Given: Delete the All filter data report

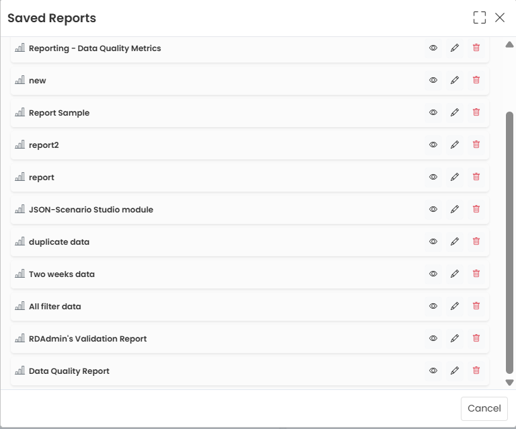Looking at the screenshot, I should (476, 306).
